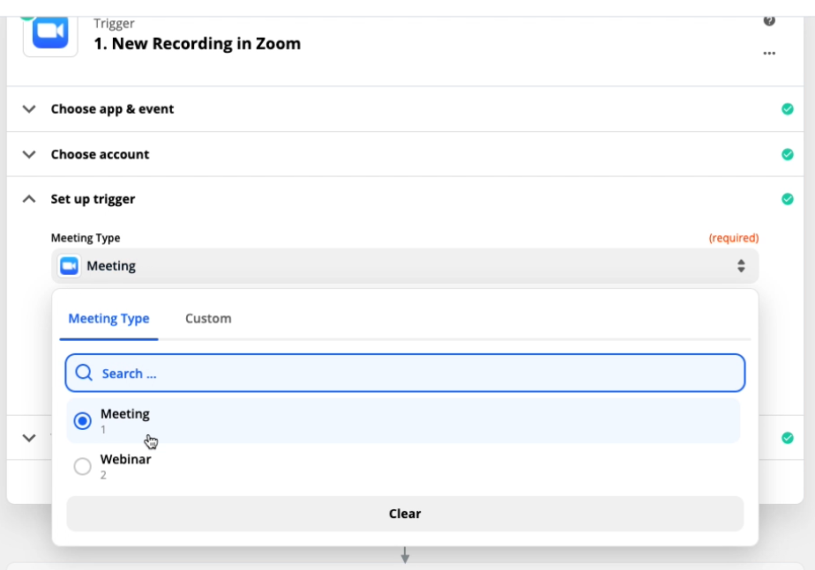The image size is (815, 570).
Task: Click the orange (required) label
Action: (x=733, y=238)
